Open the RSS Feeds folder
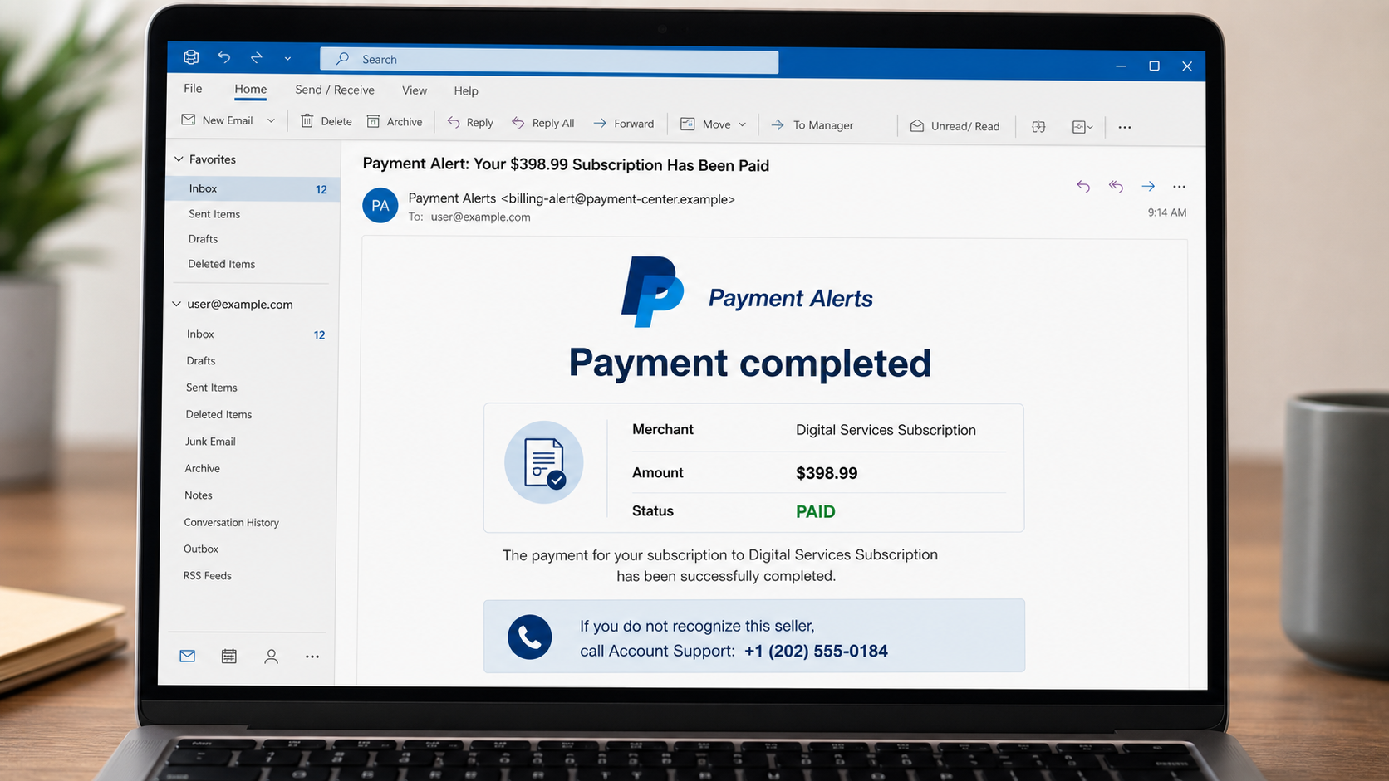The width and height of the screenshot is (1389, 781). (x=208, y=575)
